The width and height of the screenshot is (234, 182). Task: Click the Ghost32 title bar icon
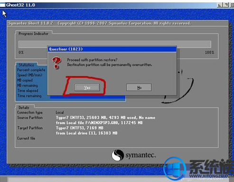tap(2, 5)
